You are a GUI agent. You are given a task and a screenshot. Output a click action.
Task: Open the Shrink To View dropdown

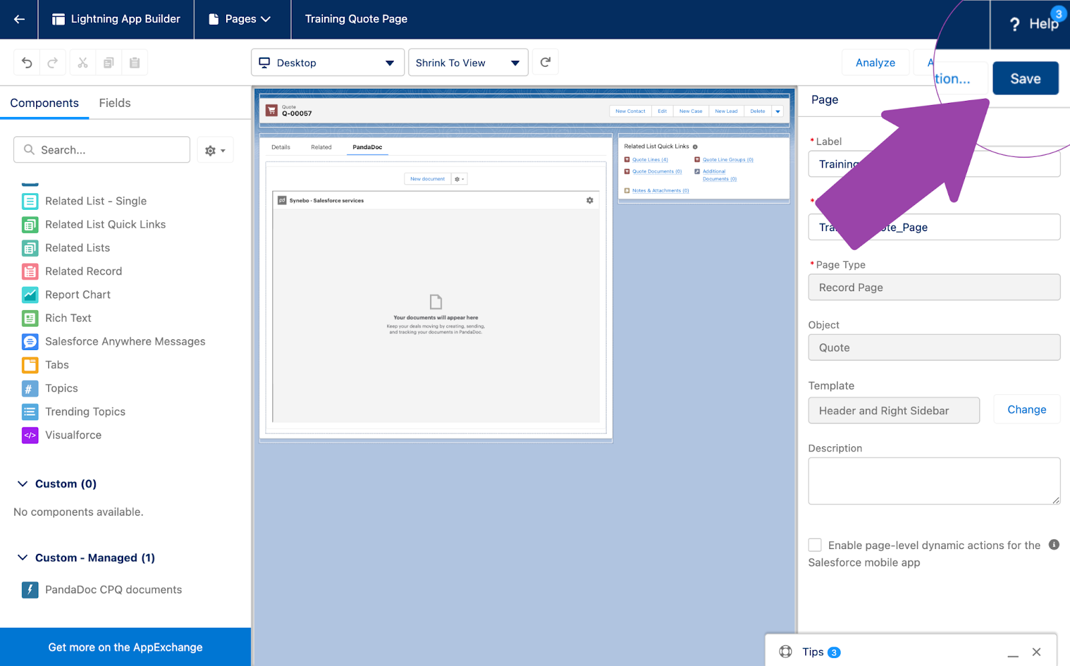click(x=468, y=63)
